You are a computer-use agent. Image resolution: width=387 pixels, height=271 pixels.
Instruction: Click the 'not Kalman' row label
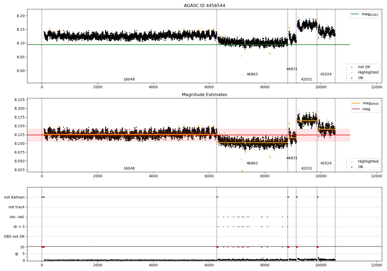point(14,197)
